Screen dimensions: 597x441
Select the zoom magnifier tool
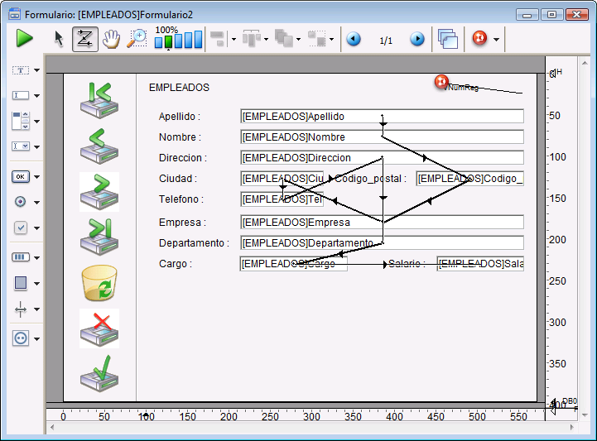[x=137, y=39]
